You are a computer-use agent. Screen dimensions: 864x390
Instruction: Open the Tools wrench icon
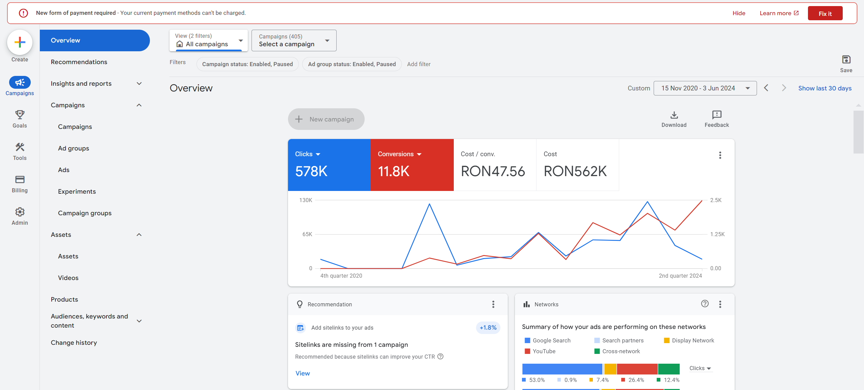[20, 147]
